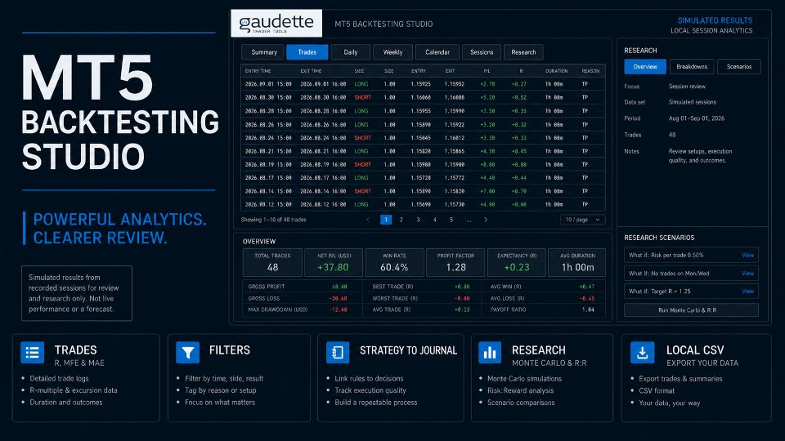785x441 pixels.
Task: Click the Net P/L +37.80 card
Action: click(334, 262)
